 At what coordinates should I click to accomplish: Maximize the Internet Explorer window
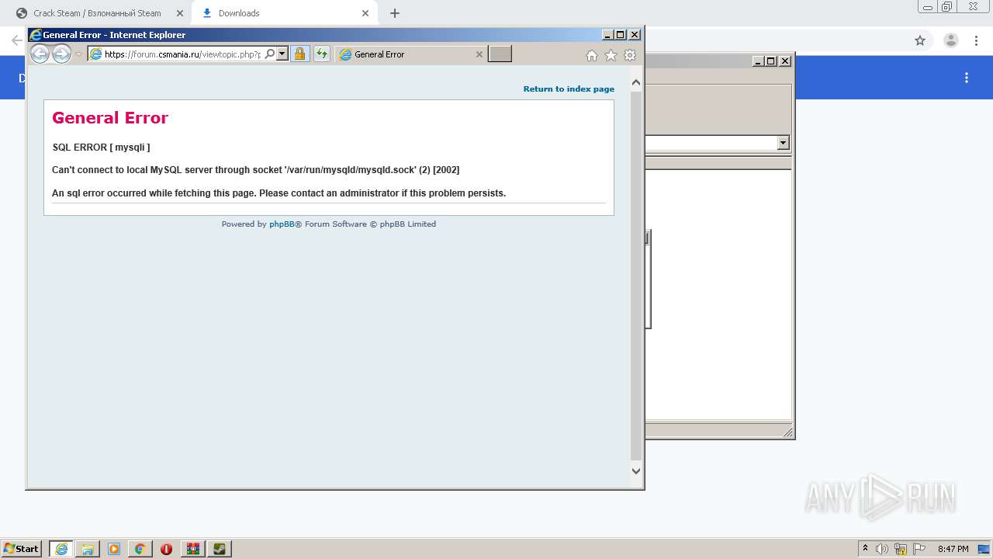(x=620, y=35)
